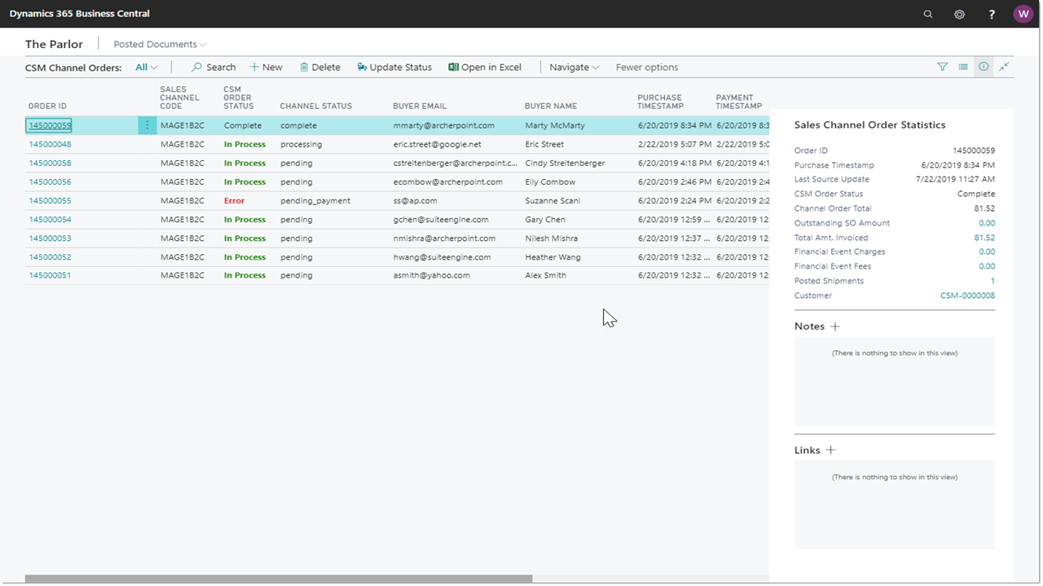Click Dynamics 365 Business Central title
The width and height of the screenshot is (1043, 586).
(x=80, y=14)
